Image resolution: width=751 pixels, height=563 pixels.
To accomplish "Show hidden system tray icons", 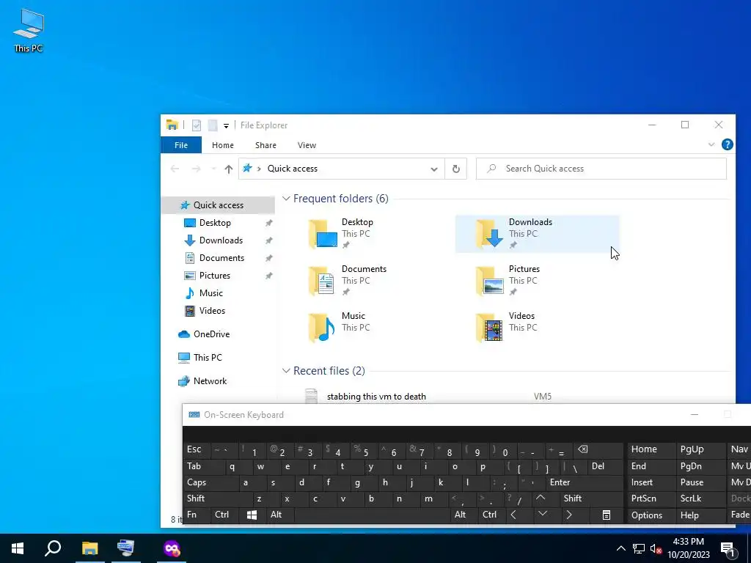I will (620, 548).
